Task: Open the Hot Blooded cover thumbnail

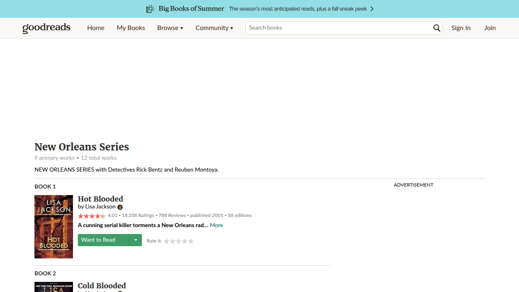Action: pos(54,227)
